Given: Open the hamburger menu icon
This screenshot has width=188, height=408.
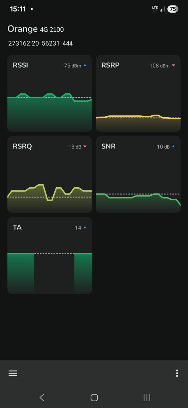Looking at the screenshot, I should [13, 373].
